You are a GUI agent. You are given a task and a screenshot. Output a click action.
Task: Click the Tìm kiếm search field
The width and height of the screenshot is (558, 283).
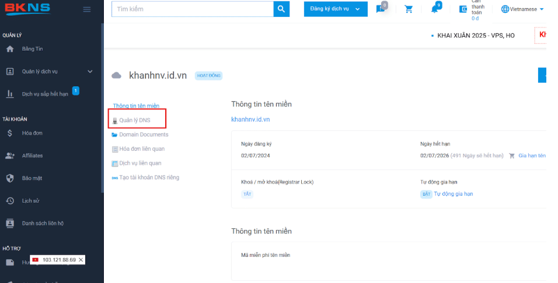pos(193,9)
